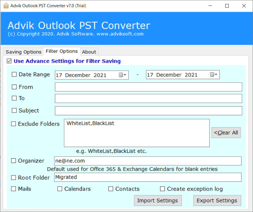Click the e.g. WhiteList,BlackList etc. hint
The width and height of the screenshot is (253, 212).
coord(111,151)
